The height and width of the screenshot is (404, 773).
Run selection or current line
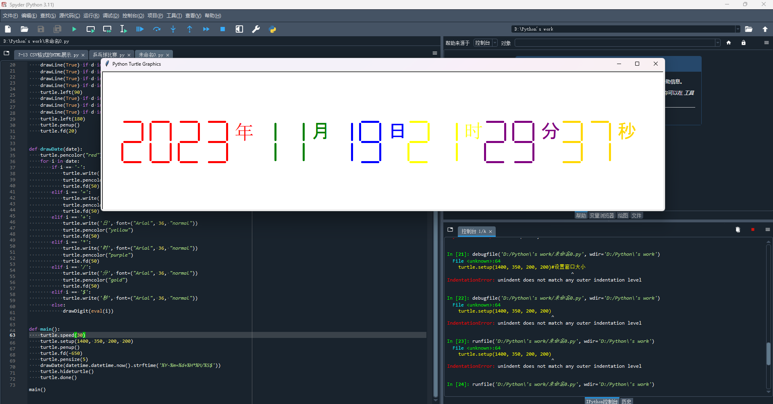pos(123,29)
